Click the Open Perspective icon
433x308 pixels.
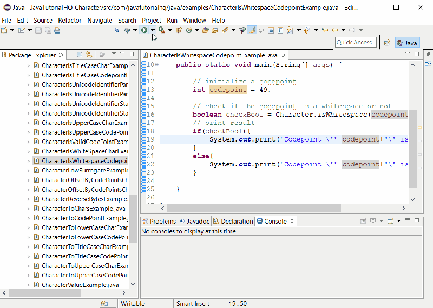387,43
